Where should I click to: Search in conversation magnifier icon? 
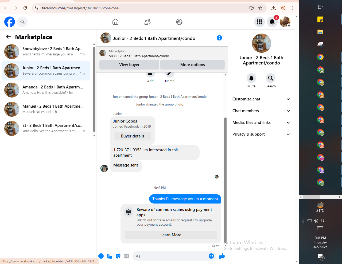tap(271, 78)
